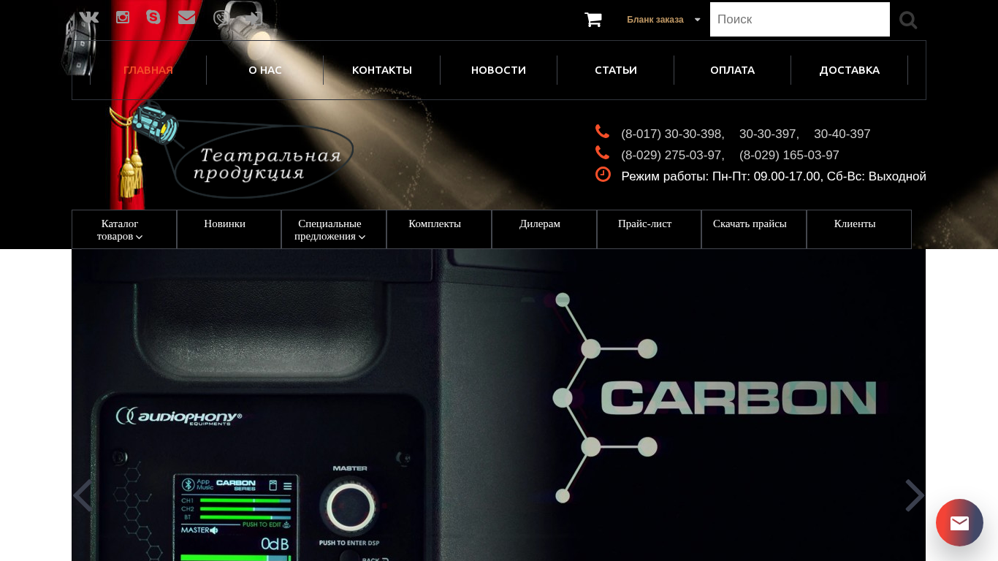Open the round floating mail chat button
Viewport: 998px width, 561px height.
point(959,522)
